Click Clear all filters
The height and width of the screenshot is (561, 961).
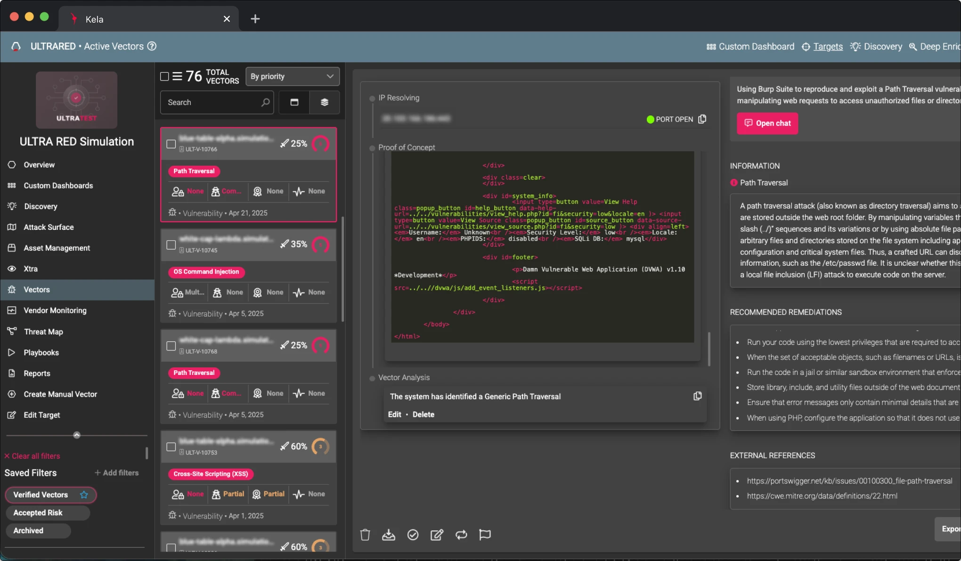click(x=32, y=456)
